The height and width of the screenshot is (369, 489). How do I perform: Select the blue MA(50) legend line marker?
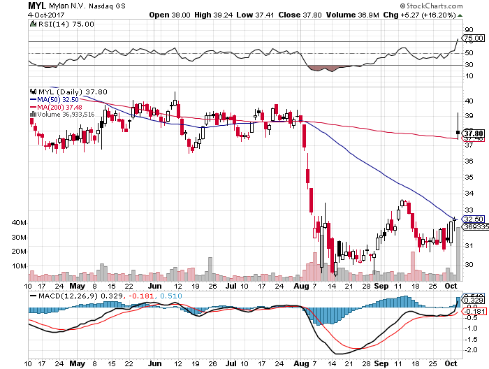tap(32, 99)
